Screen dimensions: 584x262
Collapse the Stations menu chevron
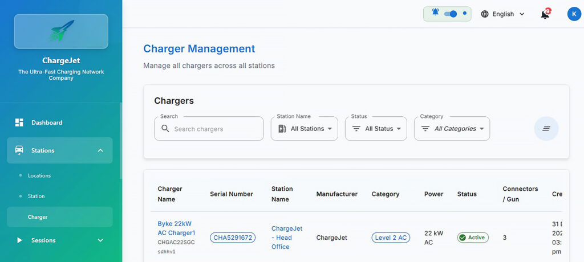(100, 150)
